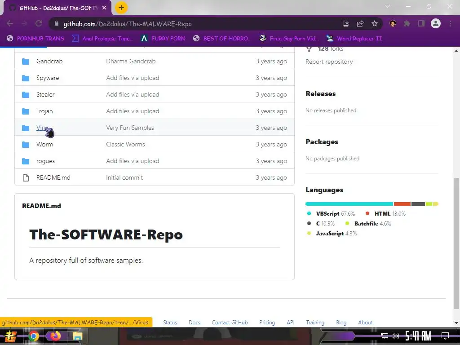
Task: Open the Training footer link
Action: [x=315, y=323]
